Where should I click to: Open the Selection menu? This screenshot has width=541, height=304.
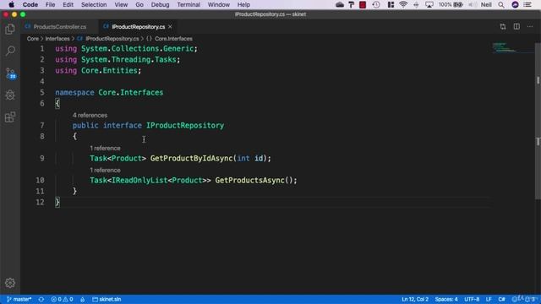click(94, 4)
